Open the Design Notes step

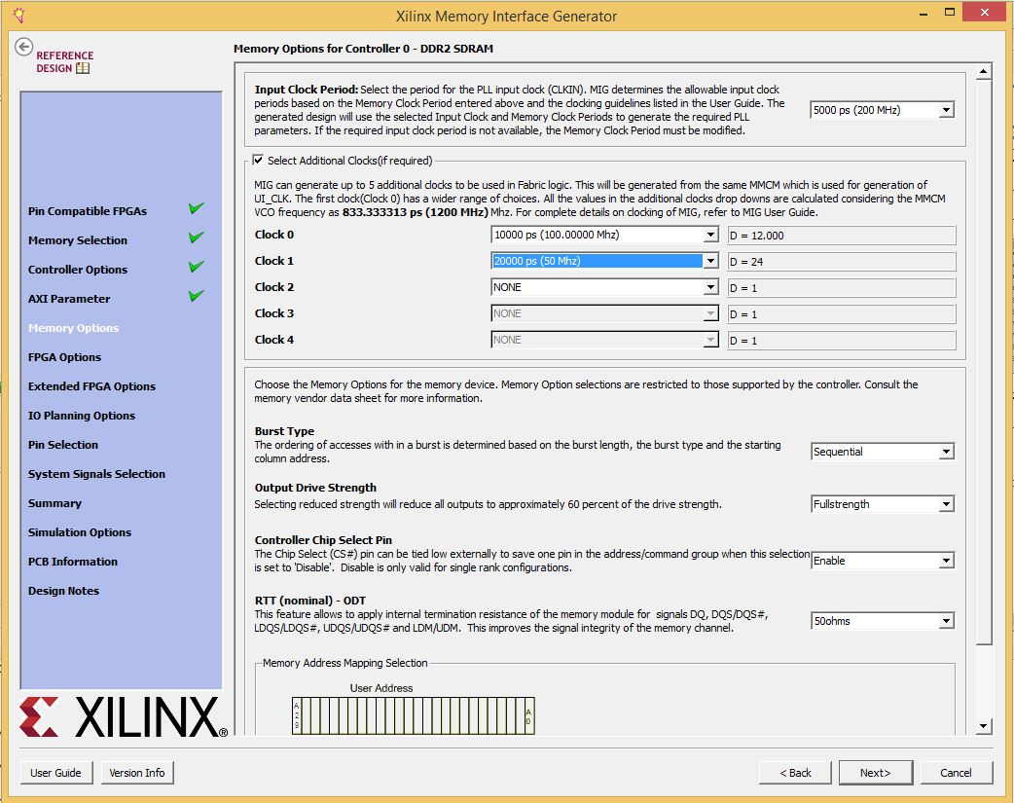coord(63,590)
